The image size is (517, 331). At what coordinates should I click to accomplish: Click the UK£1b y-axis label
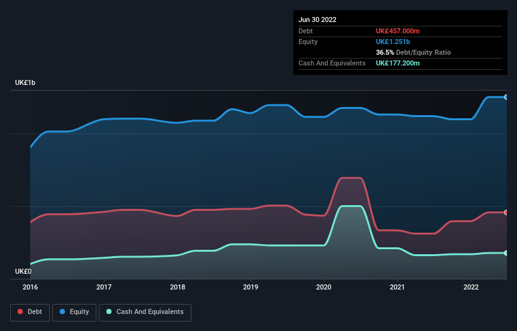click(25, 82)
